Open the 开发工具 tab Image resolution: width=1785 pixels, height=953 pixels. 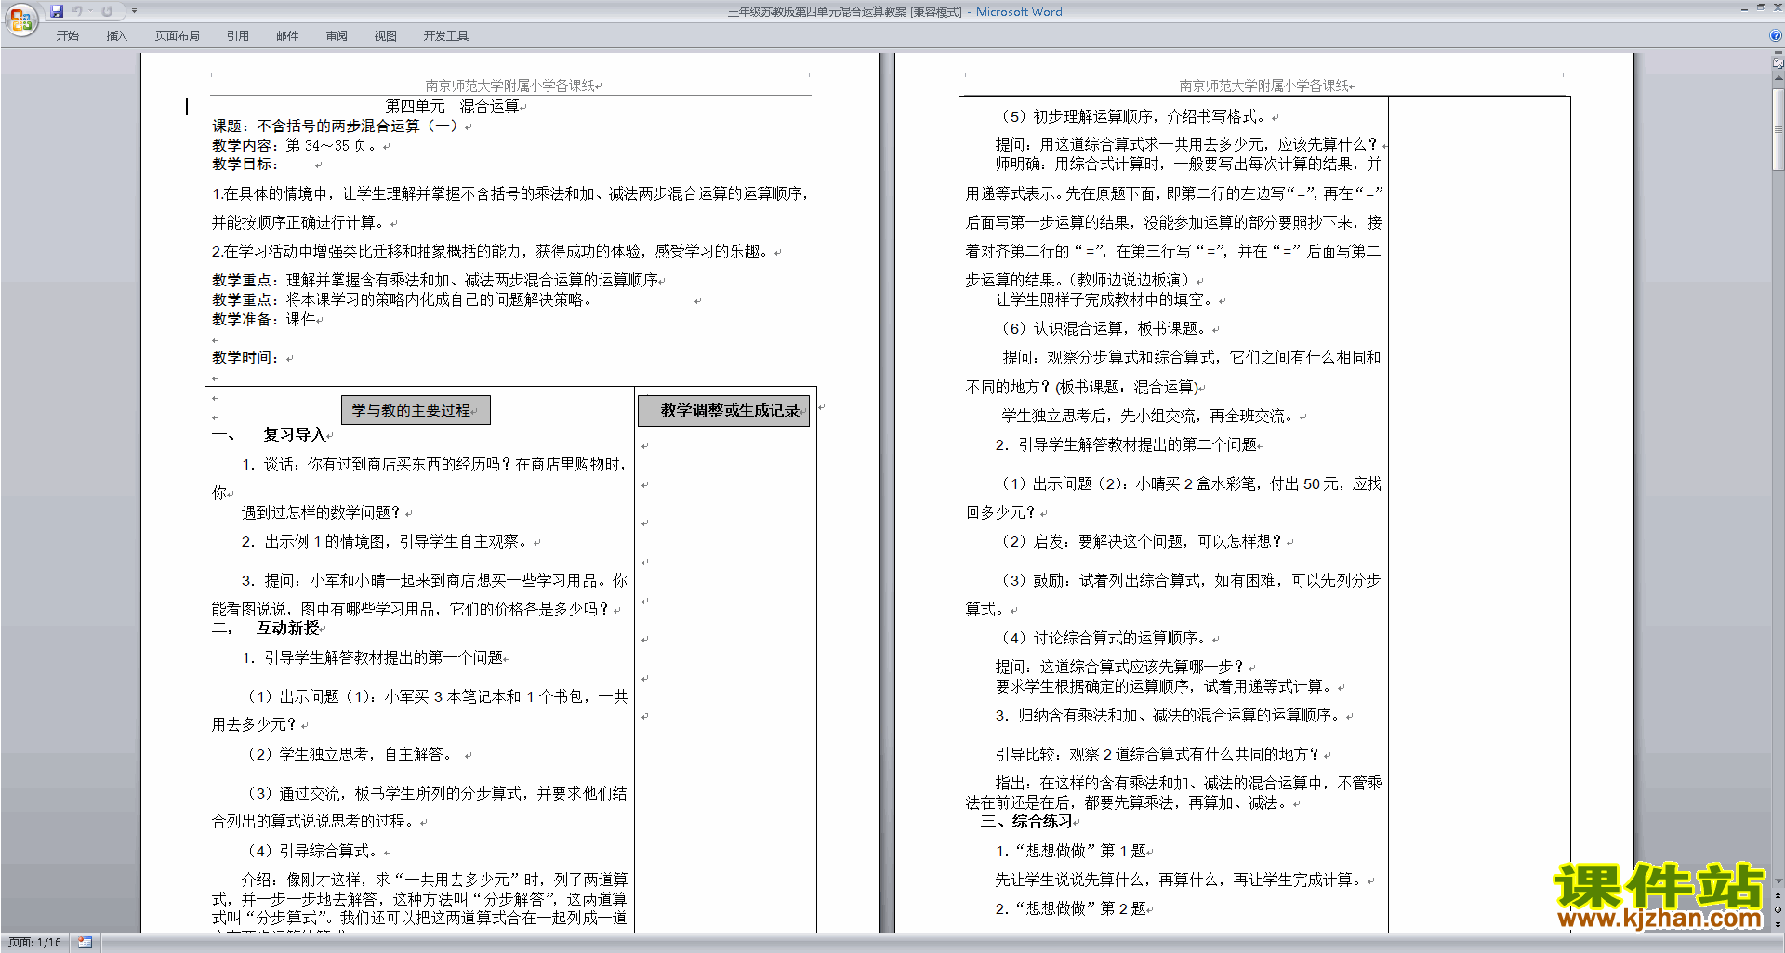[x=446, y=36]
